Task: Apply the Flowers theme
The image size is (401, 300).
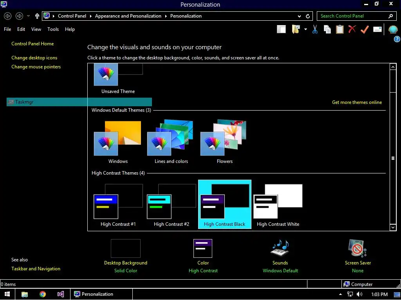Action: click(224, 142)
